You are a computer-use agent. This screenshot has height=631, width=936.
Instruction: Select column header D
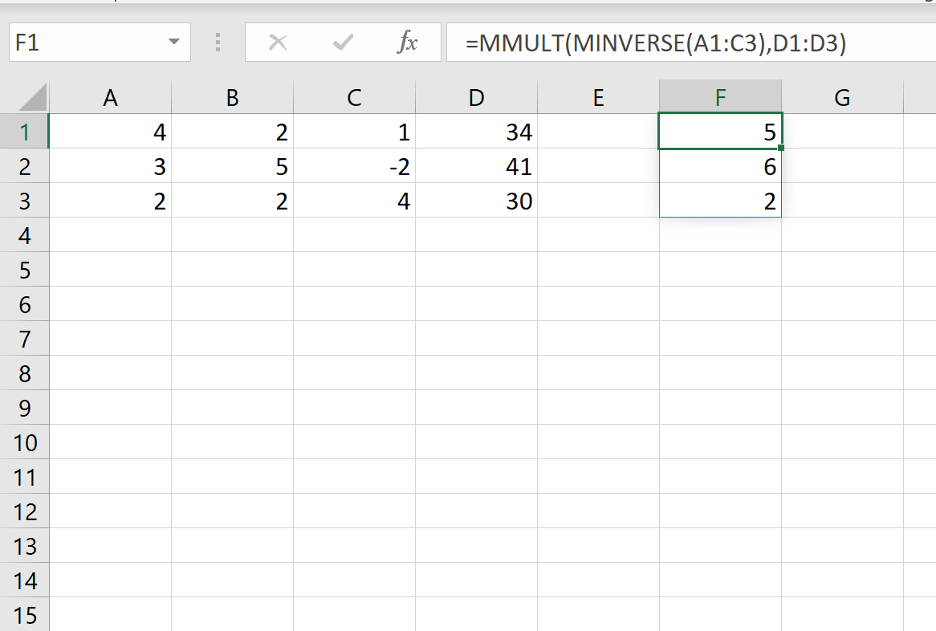pos(476,97)
